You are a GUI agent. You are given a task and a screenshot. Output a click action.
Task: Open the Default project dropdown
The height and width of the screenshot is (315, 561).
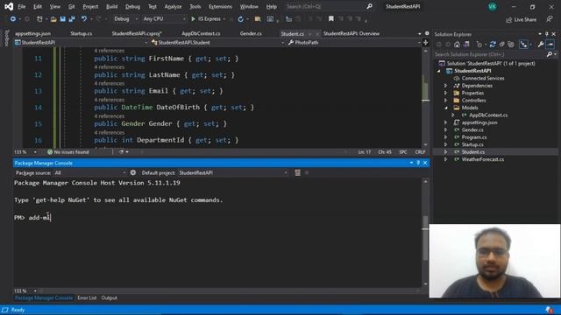point(232,173)
